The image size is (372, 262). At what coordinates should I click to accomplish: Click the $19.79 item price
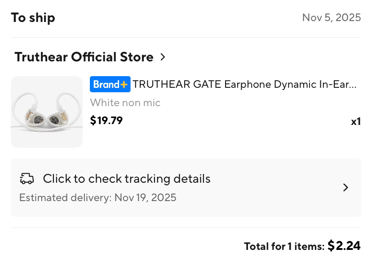click(x=106, y=120)
